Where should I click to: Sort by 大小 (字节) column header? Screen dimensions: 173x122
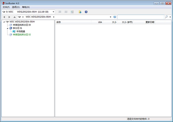(x=125, y=22)
